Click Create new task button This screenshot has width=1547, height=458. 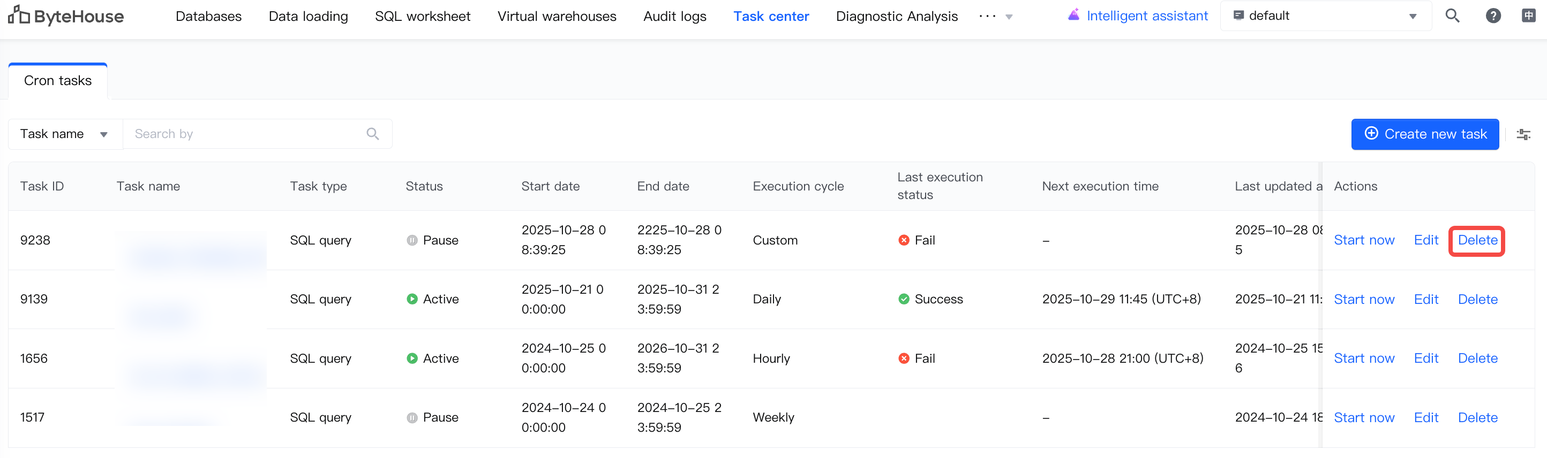(x=1424, y=134)
